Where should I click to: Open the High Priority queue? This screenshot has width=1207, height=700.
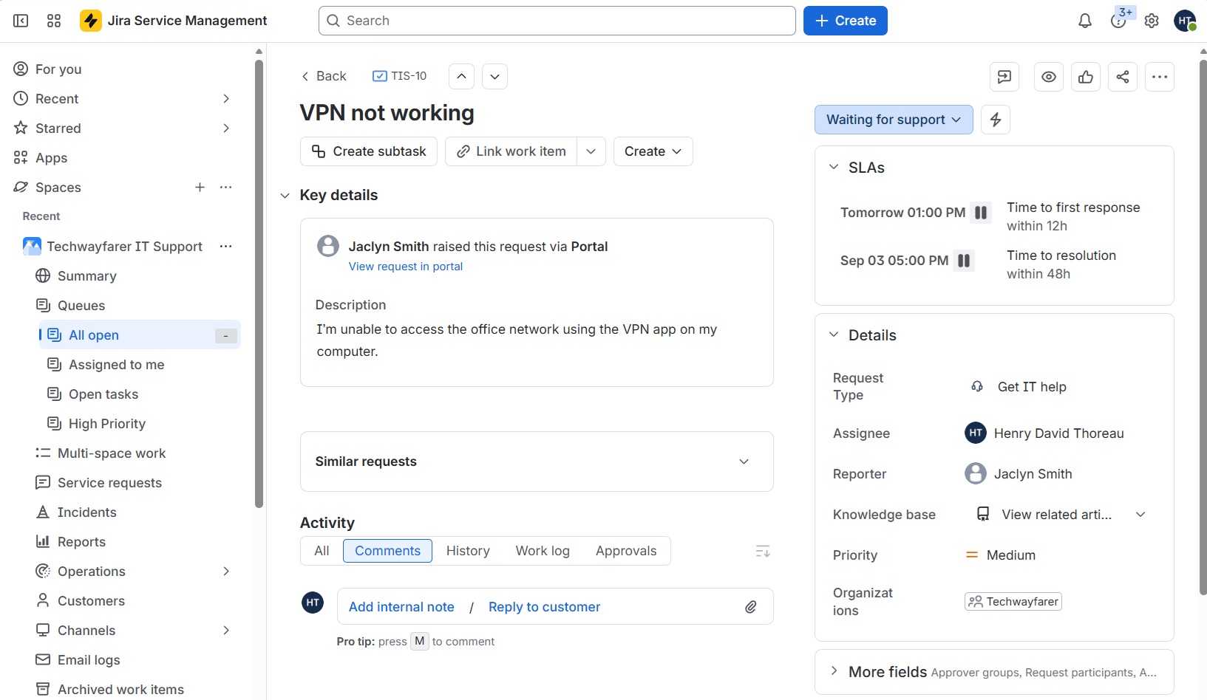(140, 423)
